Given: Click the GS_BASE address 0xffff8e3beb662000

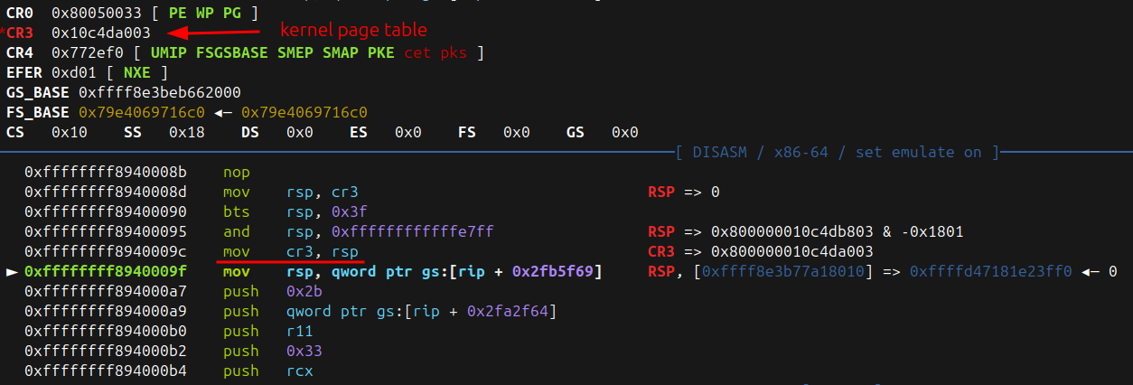Looking at the screenshot, I should (160, 92).
